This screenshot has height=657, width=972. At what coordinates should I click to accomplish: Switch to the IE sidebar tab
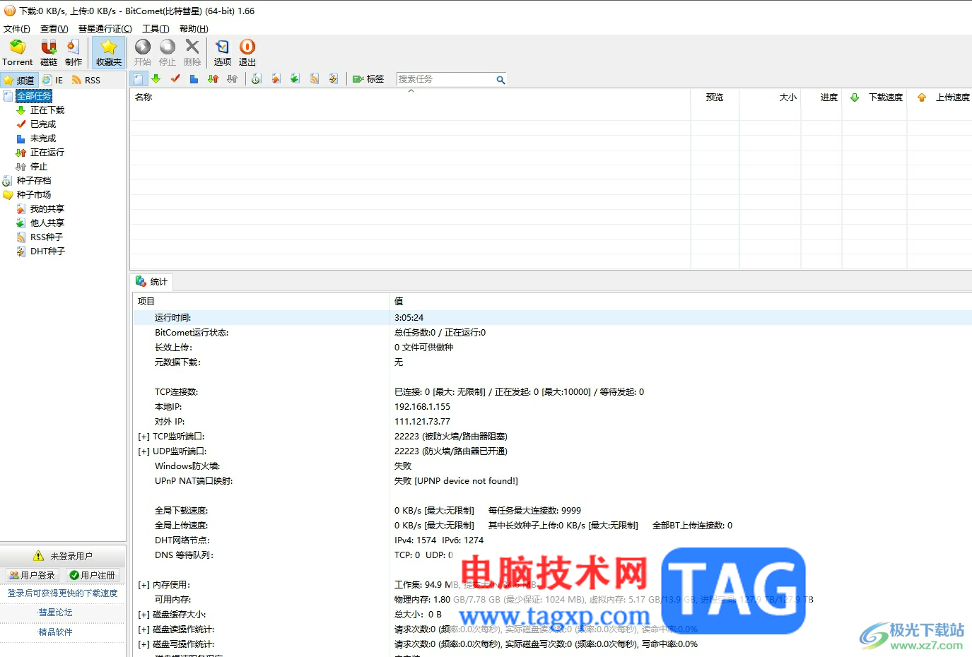(x=53, y=80)
